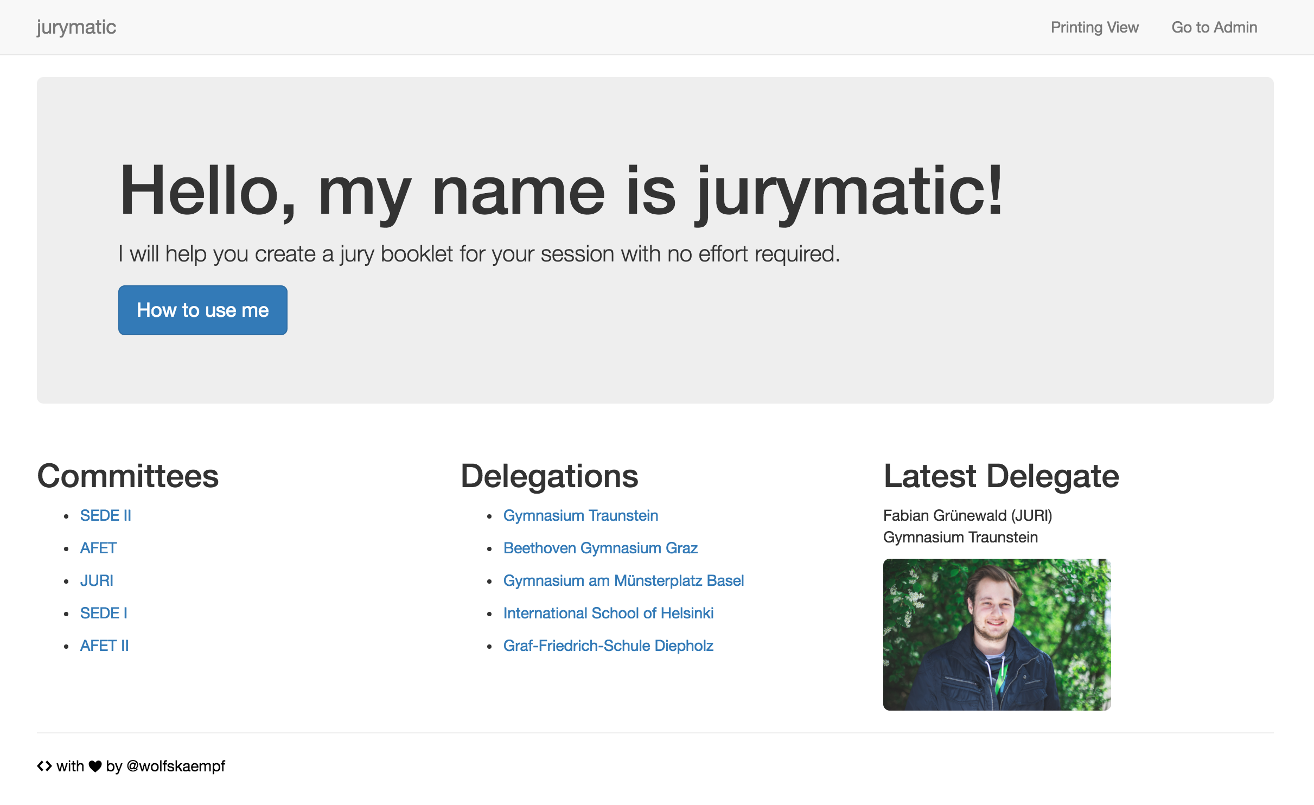The image size is (1314, 805).
Task: Click the code brackets icon in footer
Action: pos(44,766)
